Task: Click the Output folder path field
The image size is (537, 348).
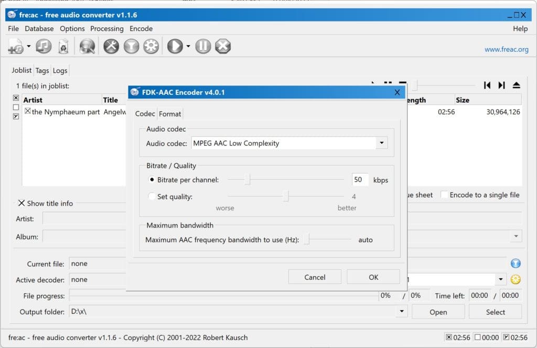Action: point(233,311)
